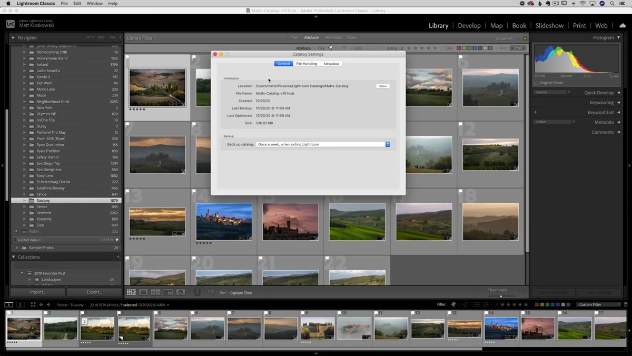Click second window display button 2
This screenshot has width=632, height=356.
[x=20, y=304]
